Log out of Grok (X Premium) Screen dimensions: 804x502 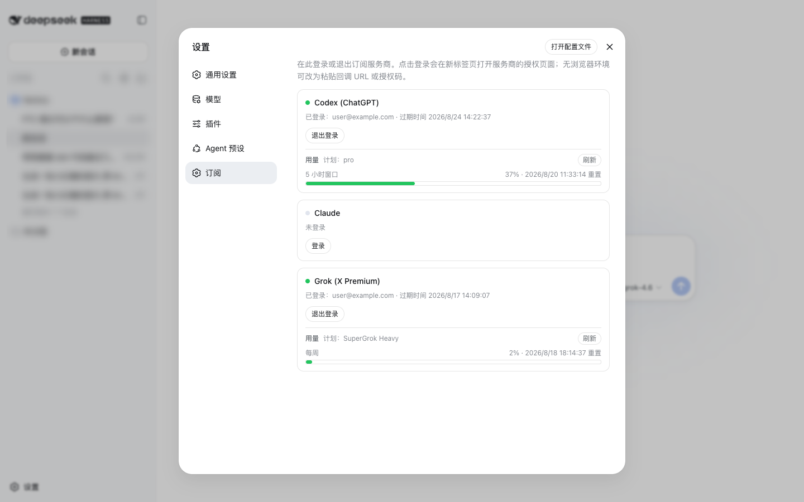point(325,314)
